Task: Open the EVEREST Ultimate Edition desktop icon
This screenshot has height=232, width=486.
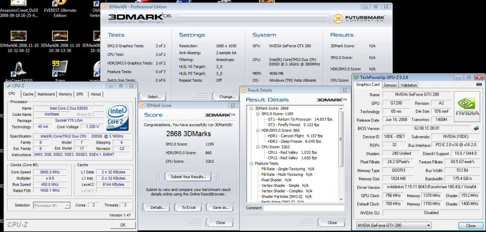Action: [60, 8]
